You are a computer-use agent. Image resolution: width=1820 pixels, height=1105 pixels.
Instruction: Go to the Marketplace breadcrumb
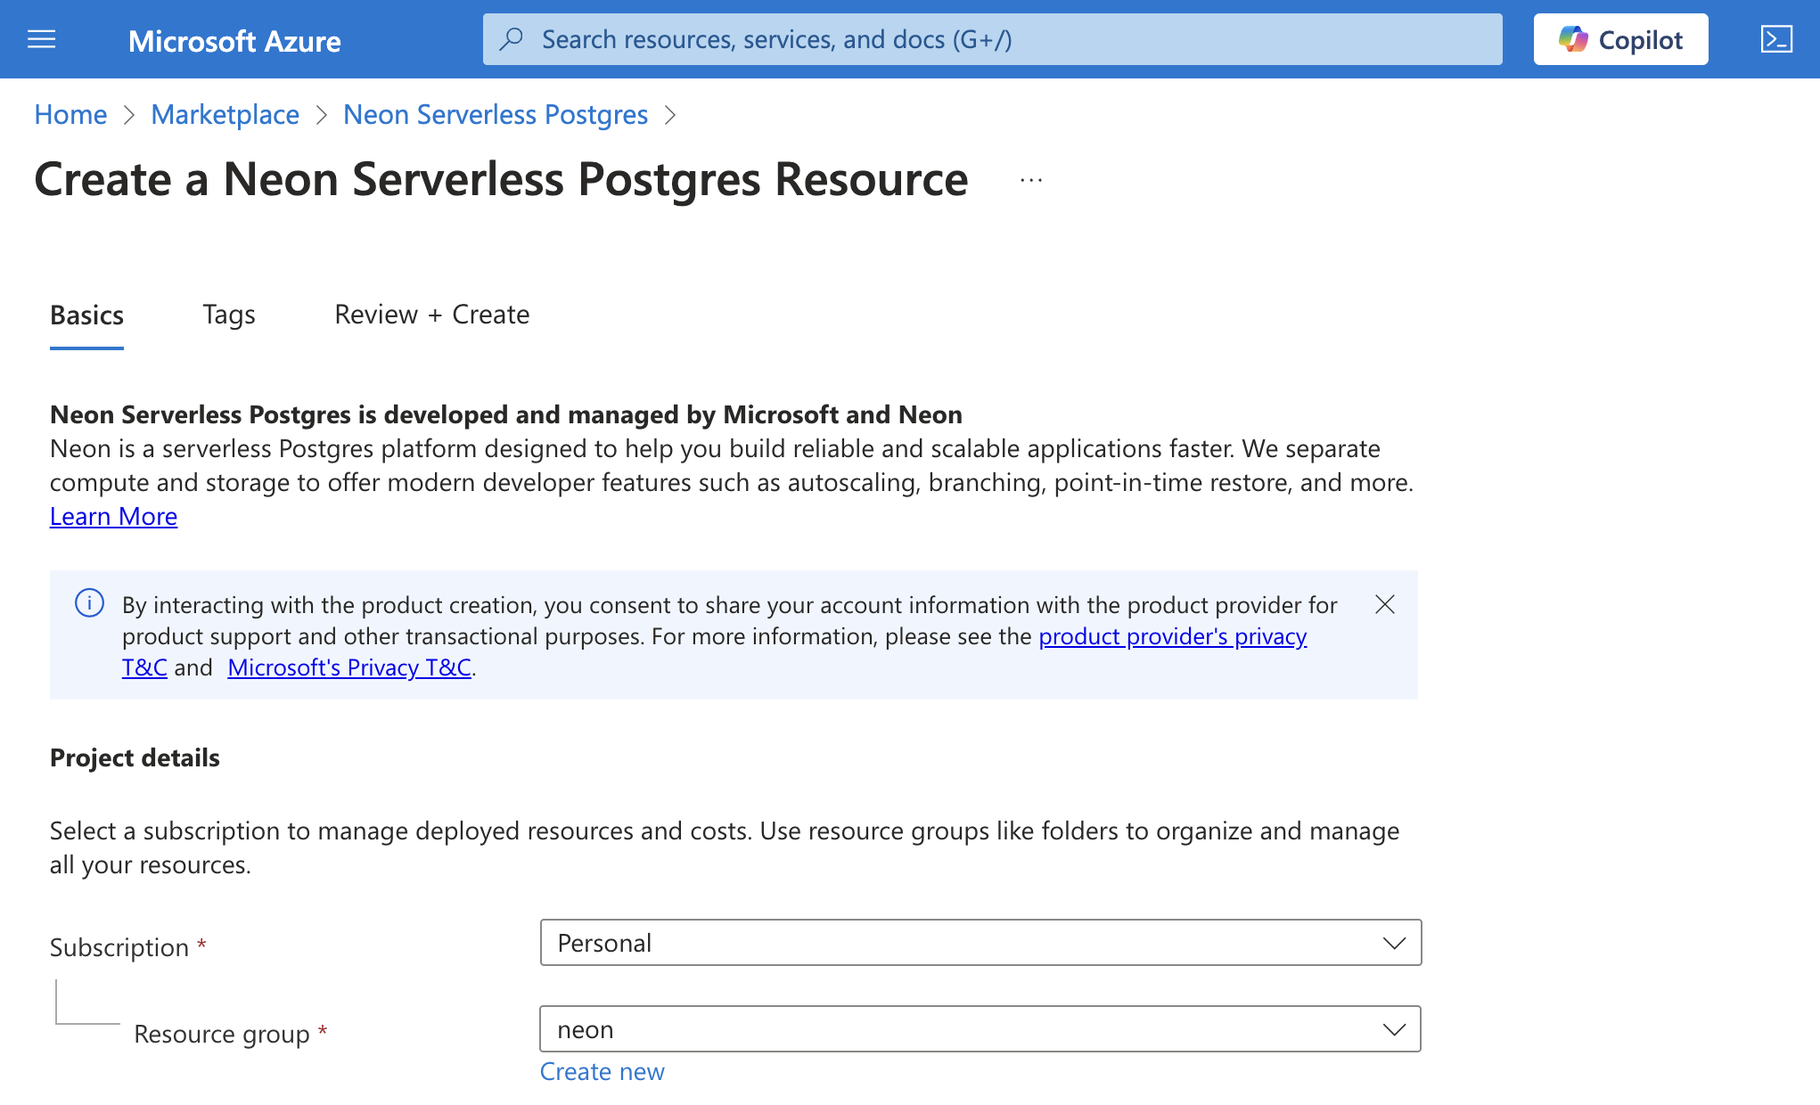coord(225,114)
